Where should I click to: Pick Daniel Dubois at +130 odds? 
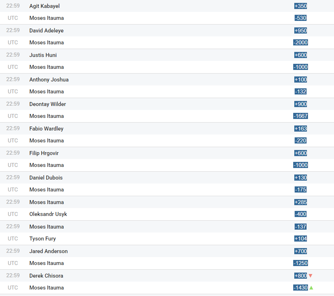[300, 178]
